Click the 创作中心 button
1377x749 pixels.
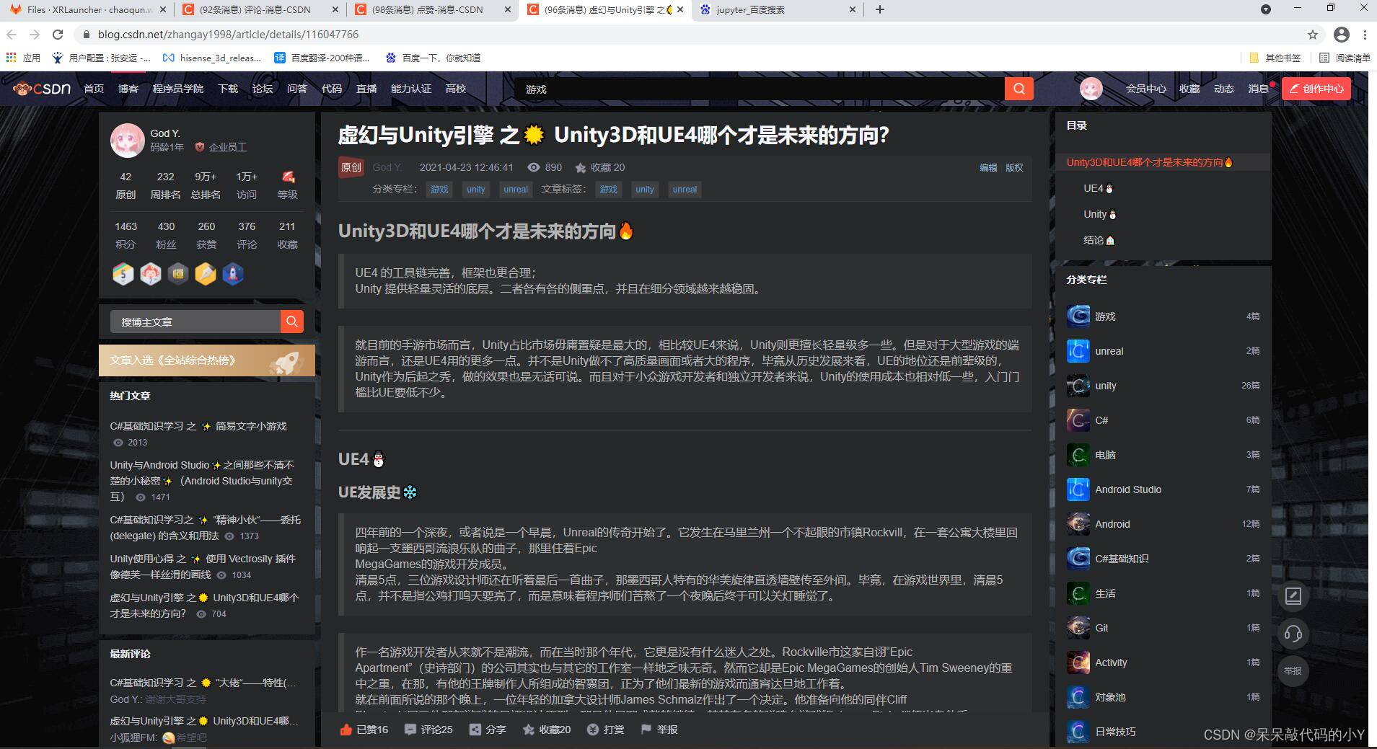click(x=1316, y=89)
